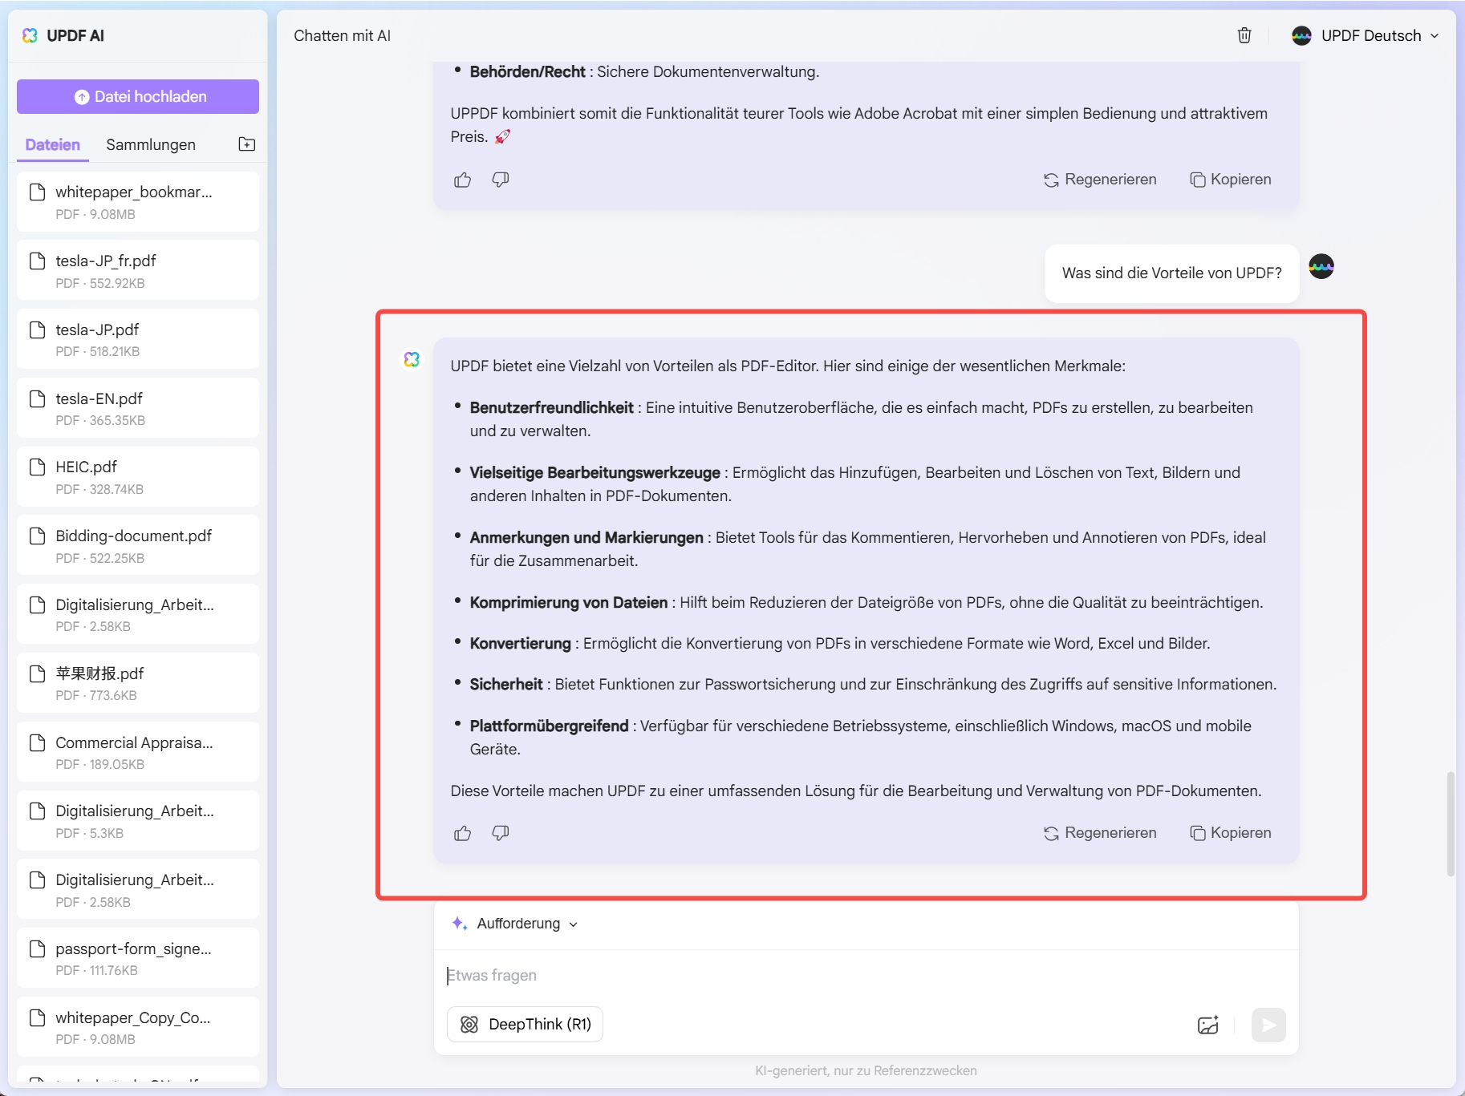Open tesla-EN.pdf file
The image size is (1465, 1096).
click(x=138, y=408)
